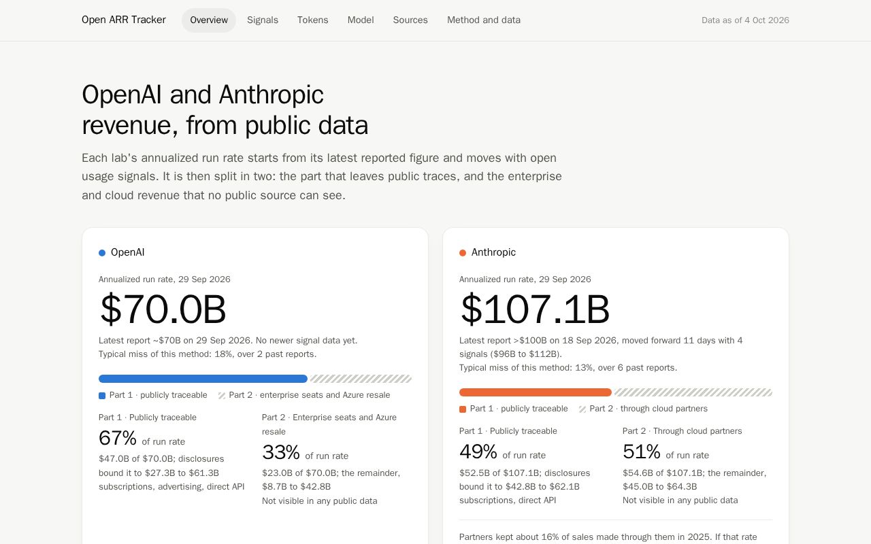The height and width of the screenshot is (544, 871).
Task: Click "Annualized run rate, 29 Sep 2026" in Anthropic card
Action: [x=525, y=279]
